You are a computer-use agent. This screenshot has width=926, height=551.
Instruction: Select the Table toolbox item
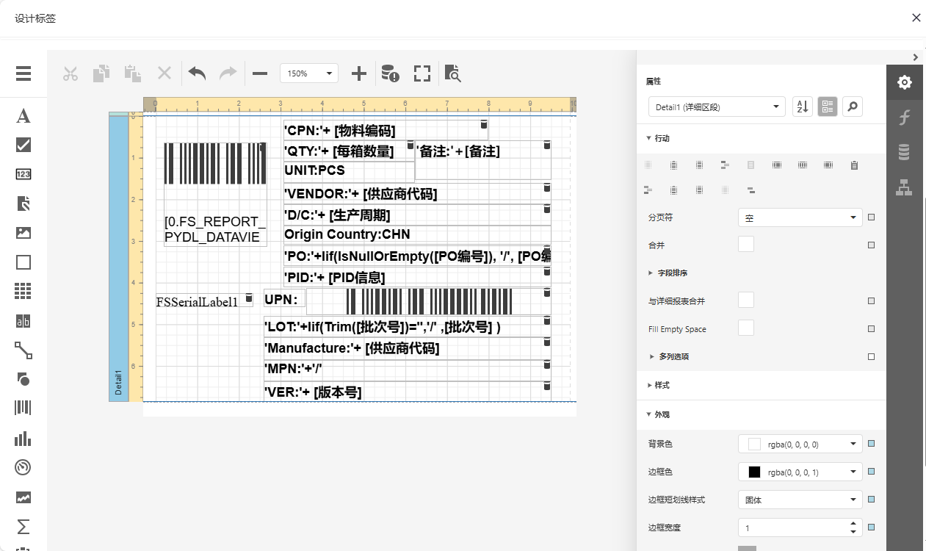(x=23, y=292)
